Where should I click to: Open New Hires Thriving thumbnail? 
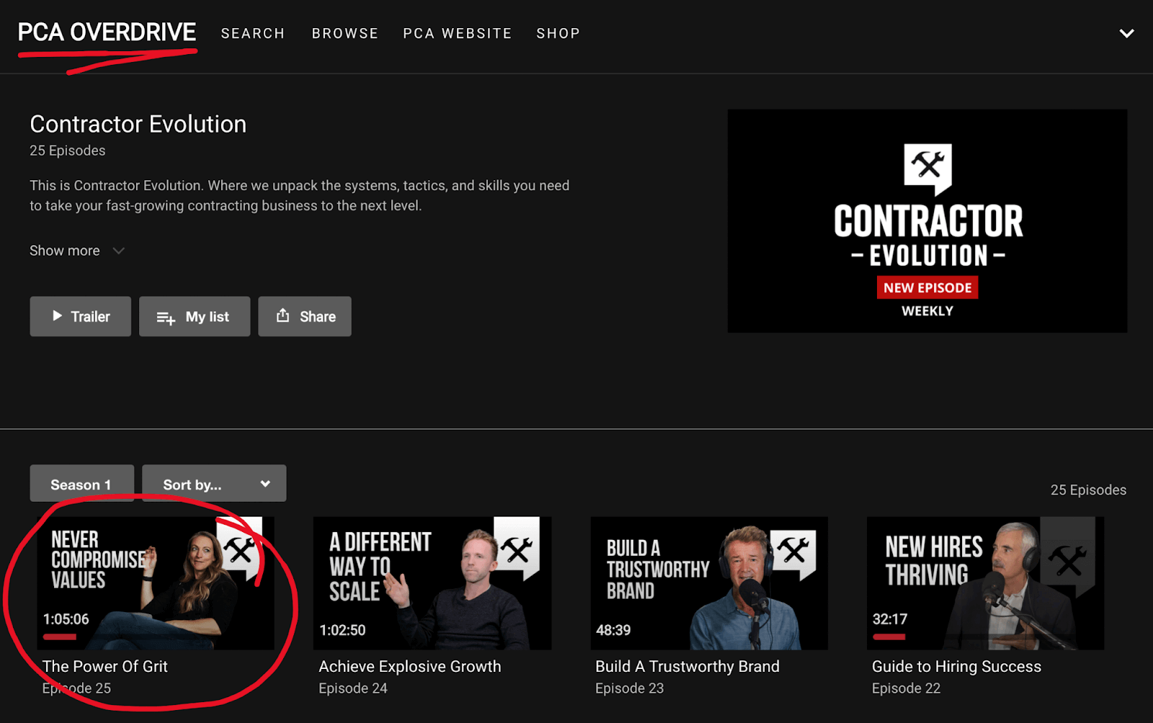(x=985, y=583)
